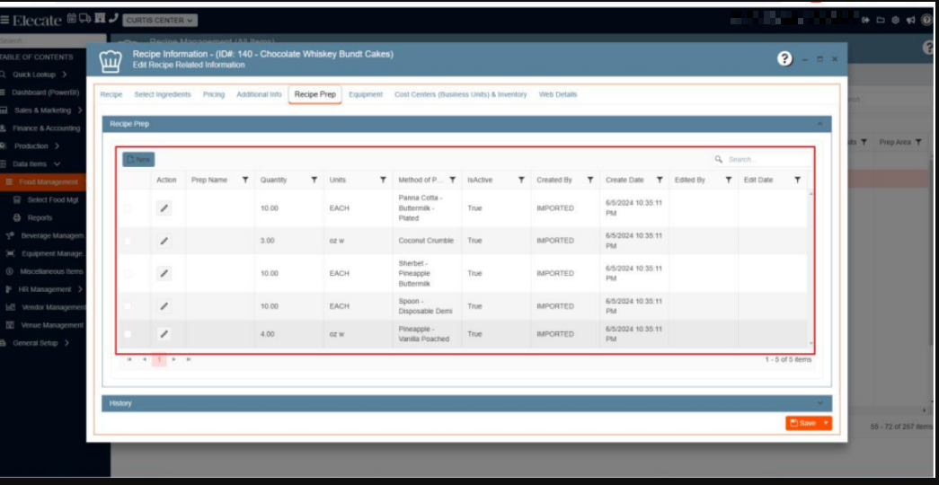Switch to the Select Ingredients tab
Image resolution: width=939 pixels, height=485 pixels.
(162, 94)
